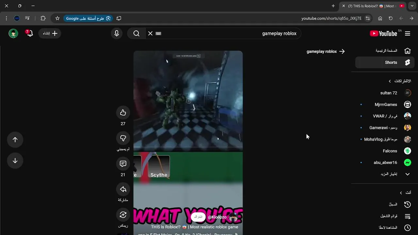Open the account avatar menu
The height and width of the screenshot is (235, 418).
13,33
